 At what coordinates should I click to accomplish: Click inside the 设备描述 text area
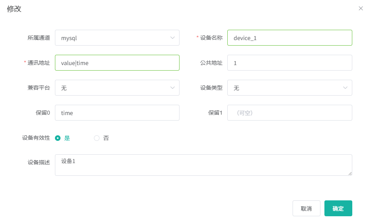(x=203, y=165)
